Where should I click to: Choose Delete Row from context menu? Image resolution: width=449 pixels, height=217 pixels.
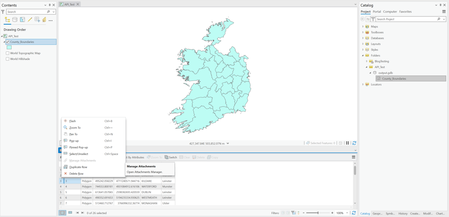tap(93, 173)
